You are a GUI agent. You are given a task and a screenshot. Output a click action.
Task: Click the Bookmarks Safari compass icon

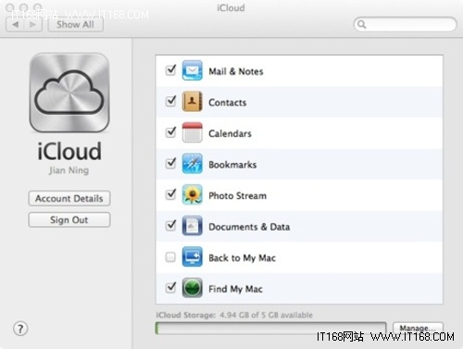[192, 164]
